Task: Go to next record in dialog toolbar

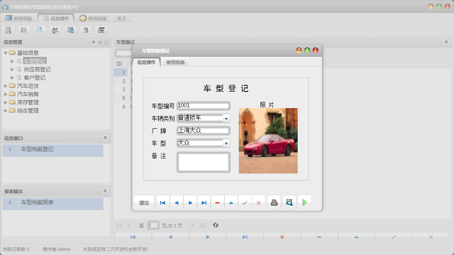Action: [190, 203]
